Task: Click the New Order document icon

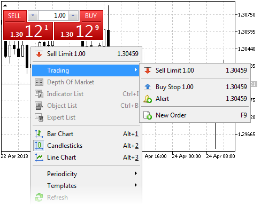Action: pyautogui.click(x=148, y=115)
